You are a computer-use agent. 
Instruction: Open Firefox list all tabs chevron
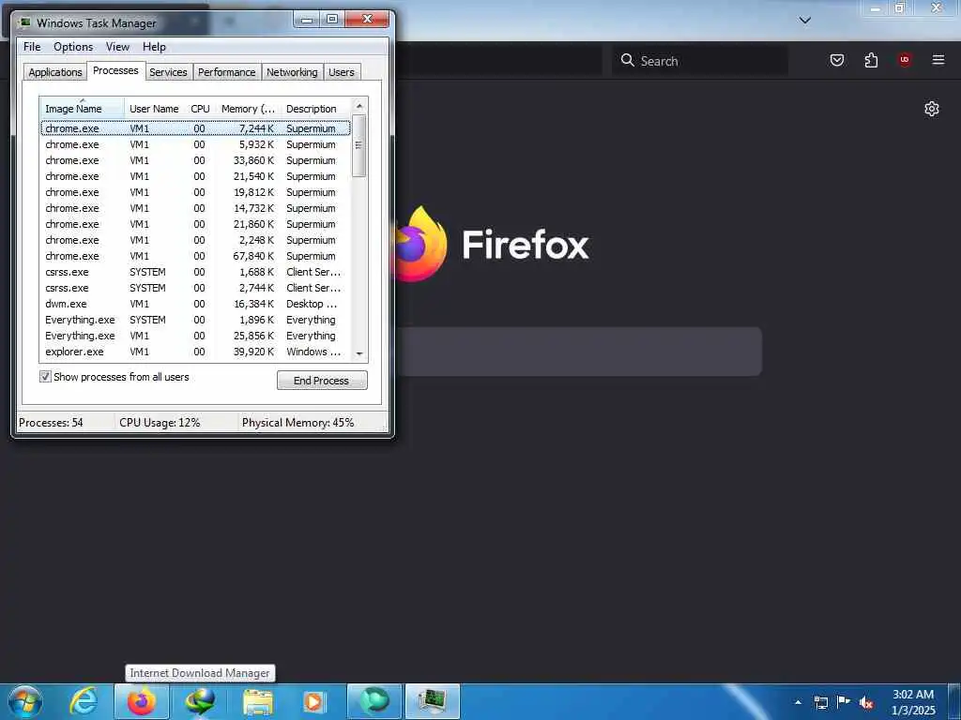[804, 21]
